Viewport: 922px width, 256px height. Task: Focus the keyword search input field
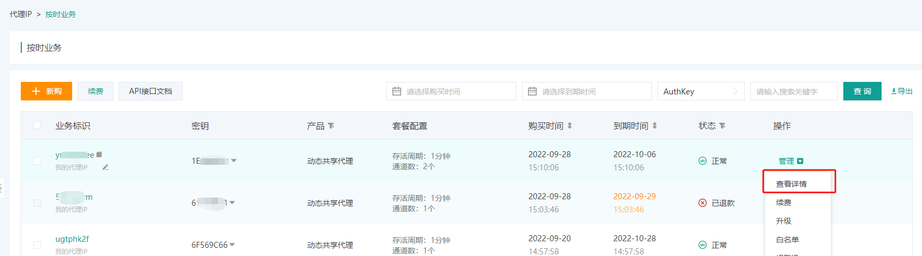794,92
